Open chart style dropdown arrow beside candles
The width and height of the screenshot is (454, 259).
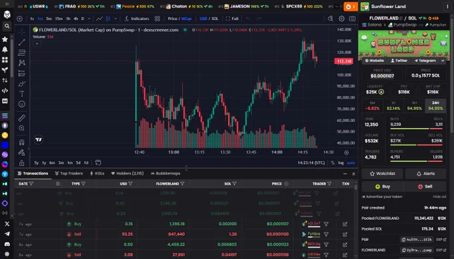coord(116,19)
